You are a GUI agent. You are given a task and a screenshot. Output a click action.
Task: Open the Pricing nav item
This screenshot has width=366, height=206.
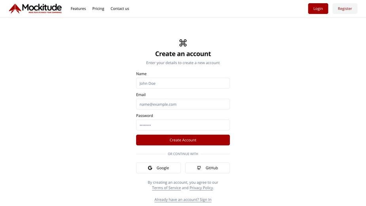[98, 9]
